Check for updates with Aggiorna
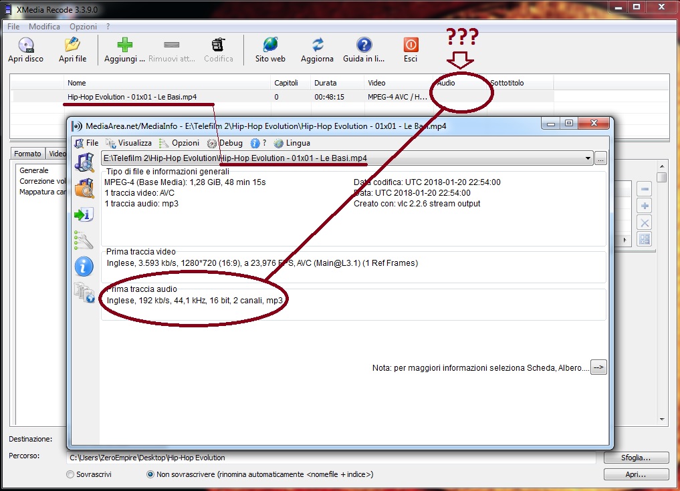Image resolution: width=680 pixels, height=491 pixels. [x=318, y=45]
